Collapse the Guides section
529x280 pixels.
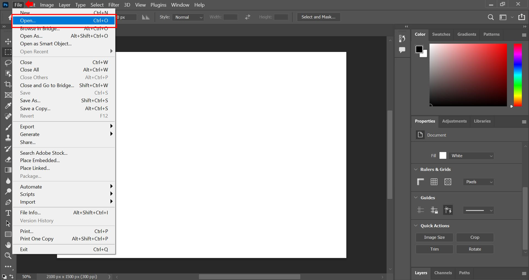point(416,198)
